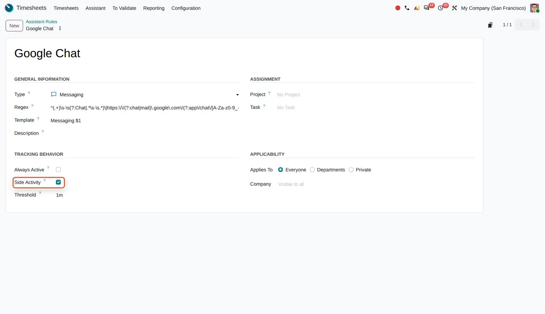
Task: Click the New button
Action: pyautogui.click(x=14, y=26)
